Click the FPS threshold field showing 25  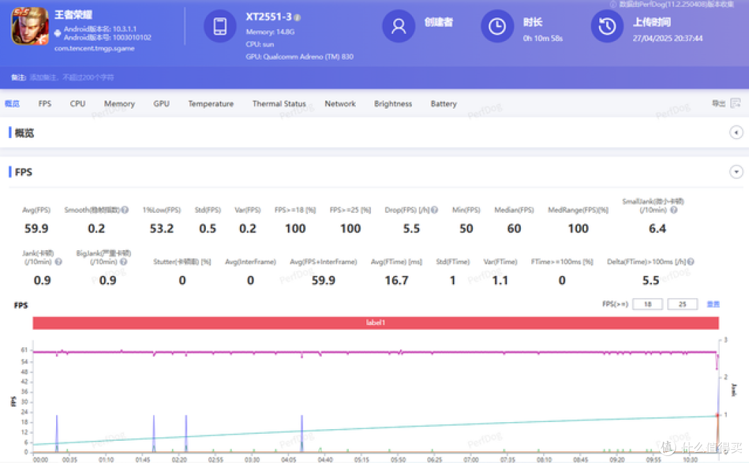[x=682, y=304]
